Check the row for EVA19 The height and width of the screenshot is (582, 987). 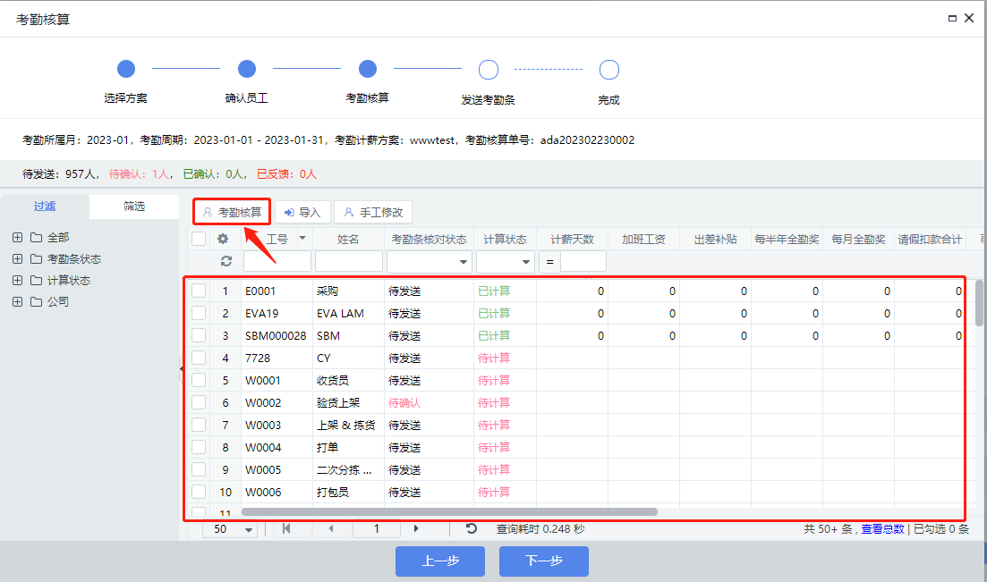[199, 313]
